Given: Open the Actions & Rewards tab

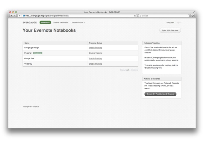Looking at the screenshot, I should (x=61, y=23).
